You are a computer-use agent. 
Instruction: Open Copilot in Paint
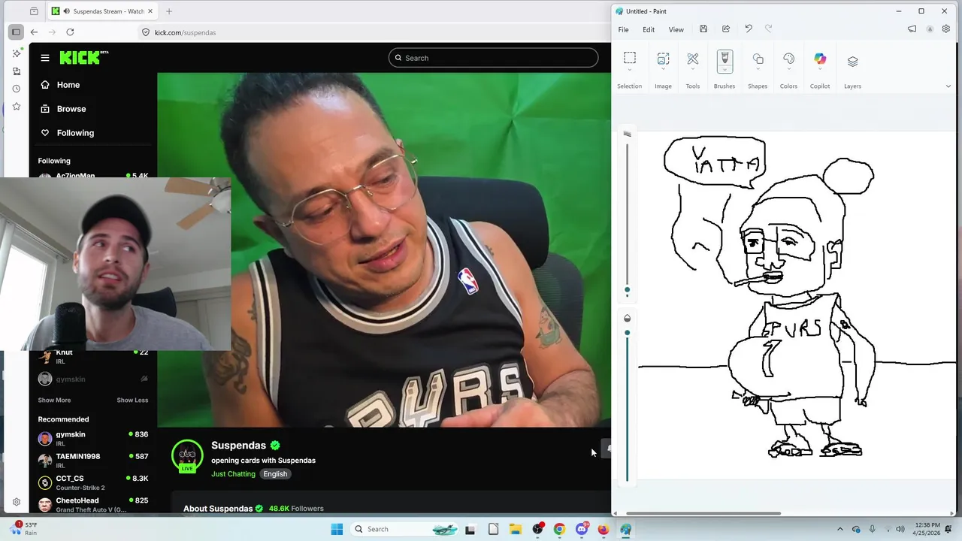[x=820, y=59]
